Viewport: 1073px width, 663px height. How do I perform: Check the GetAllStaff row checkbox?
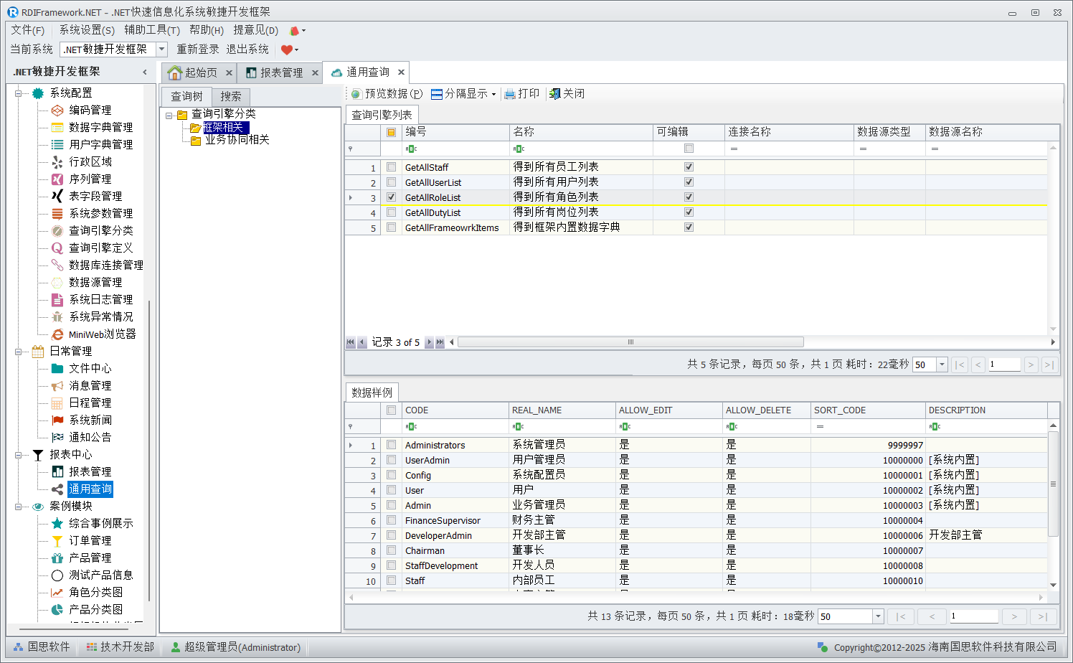pyautogui.click(x=391, y=166)
